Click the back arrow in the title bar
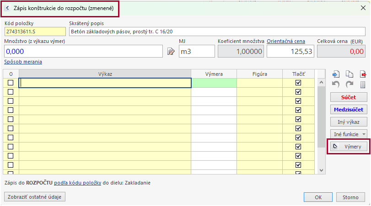 (7, 8)
